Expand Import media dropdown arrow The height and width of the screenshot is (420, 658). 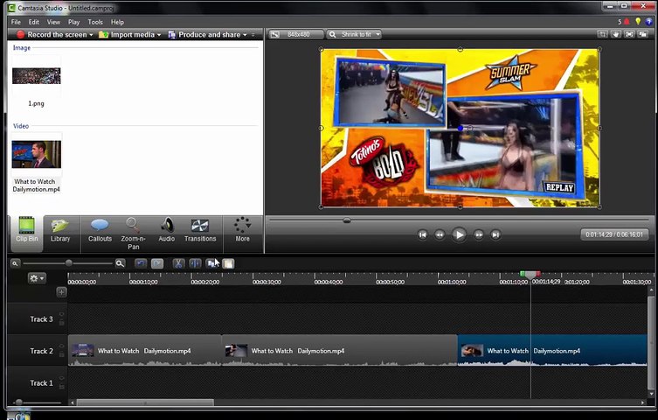pos(159,35)
